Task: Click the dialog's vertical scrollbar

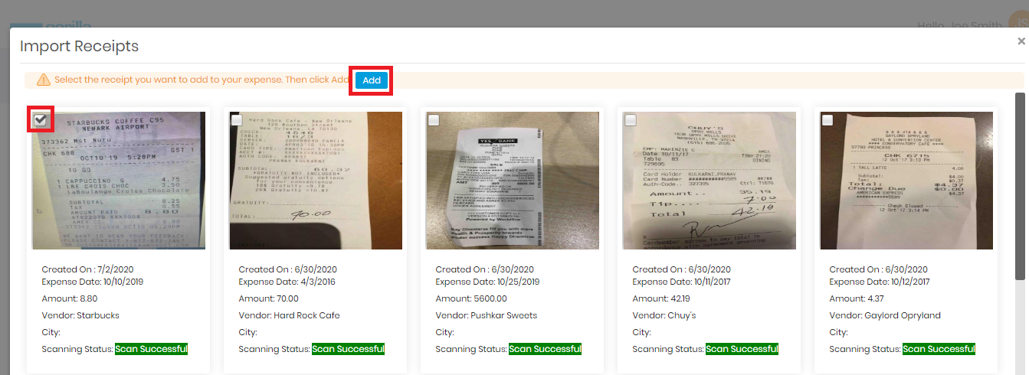Action: (x=1021, y=187)
